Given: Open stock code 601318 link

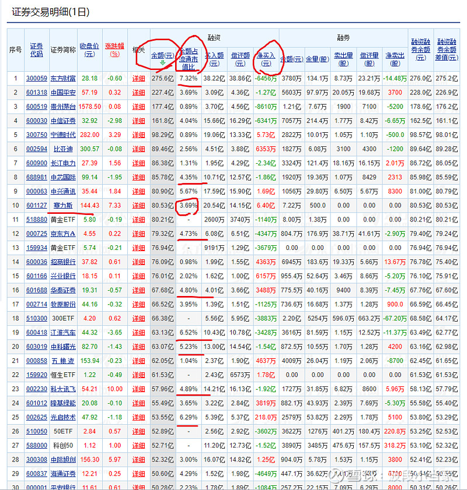Looking at the screenshot, I should click(37, 93).
